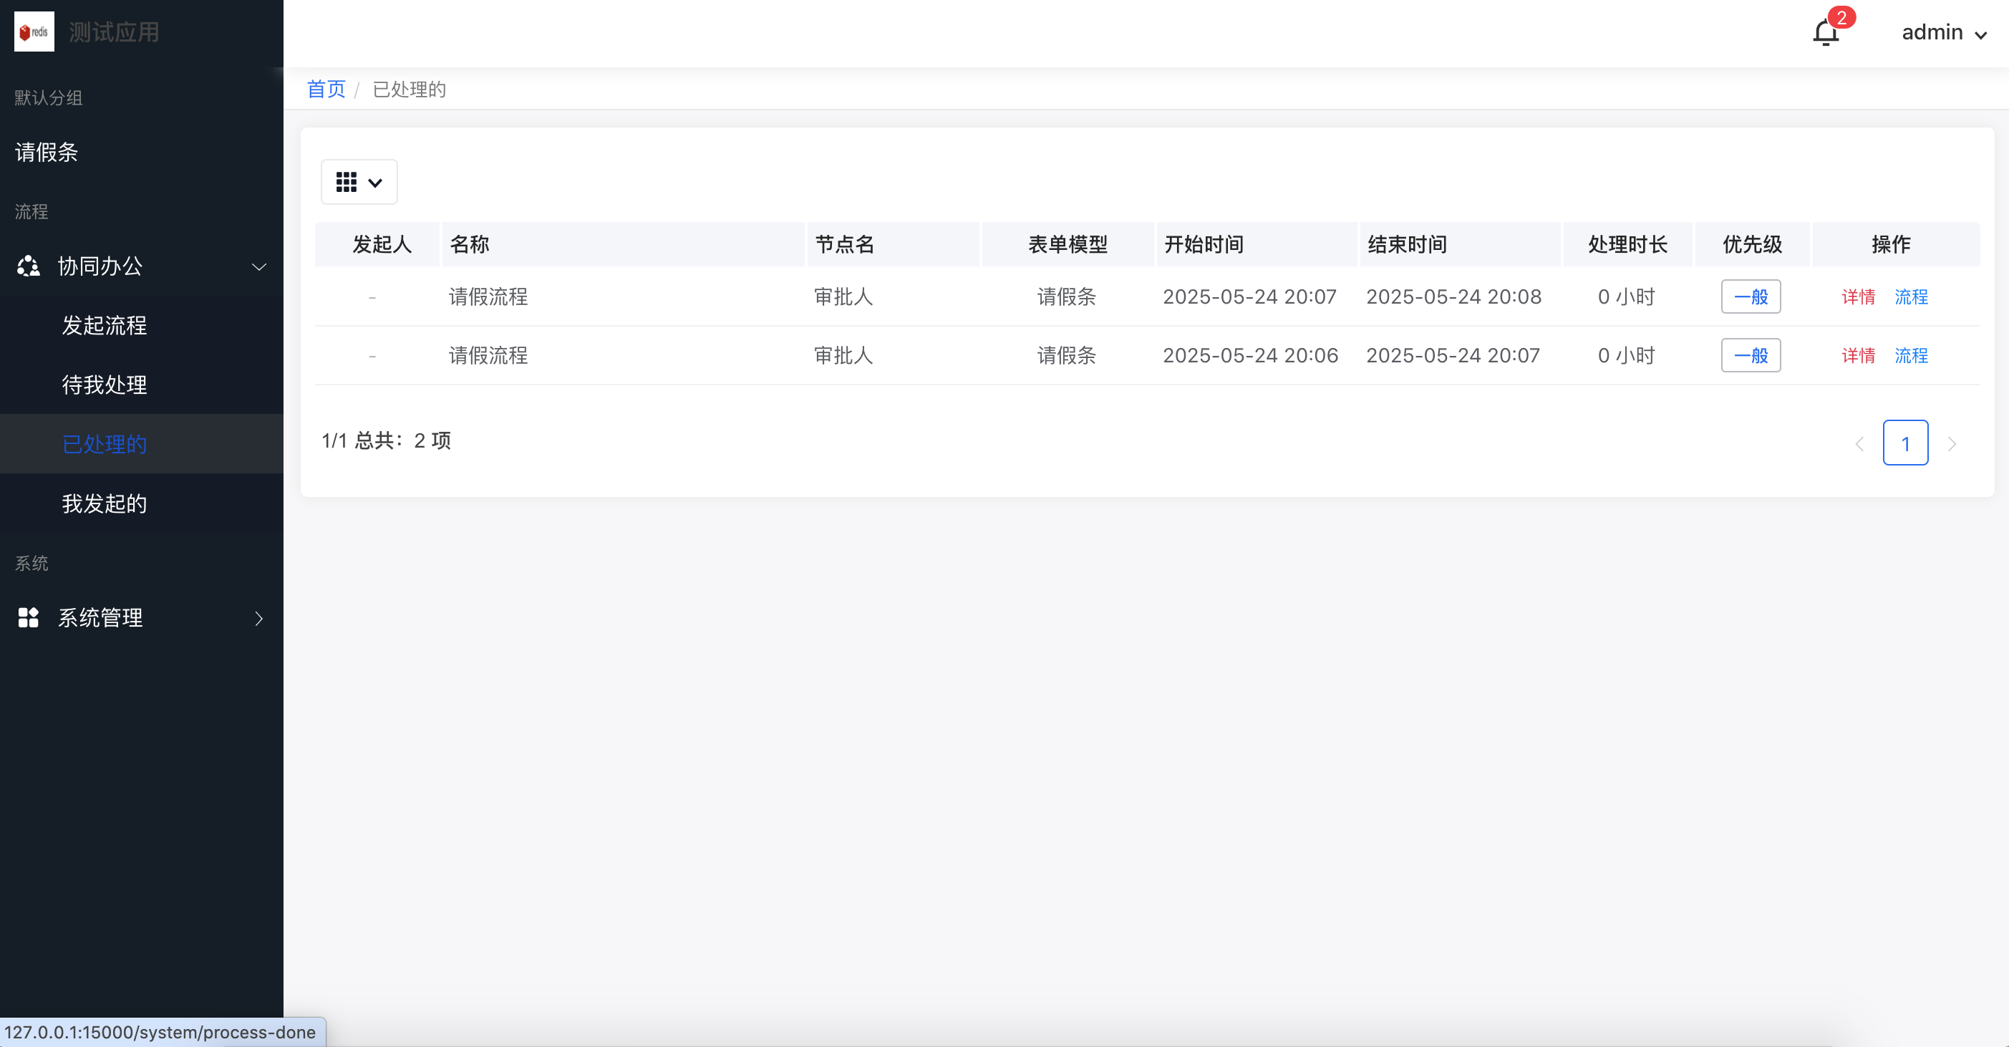Screen dimensions: 2009x1047
Task: Expand the 系统管理 menu arrow
Action: tap(259, 619)
